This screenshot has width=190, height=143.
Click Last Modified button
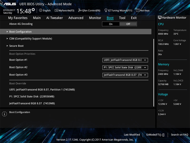pos(132,135)
